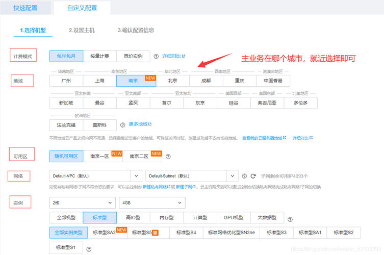Select 标准型SA1 instance type
Screen dimensions: 384x255
point(310,233)
